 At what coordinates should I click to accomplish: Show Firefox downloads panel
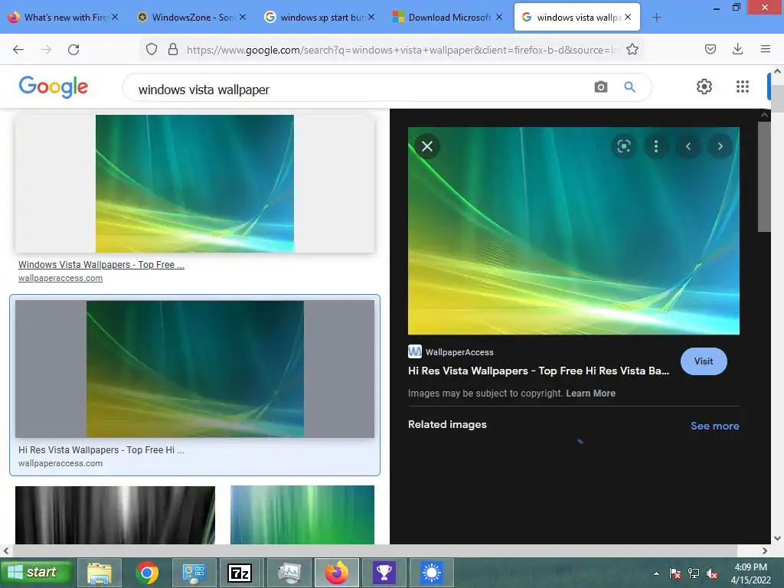coord(737,49)
